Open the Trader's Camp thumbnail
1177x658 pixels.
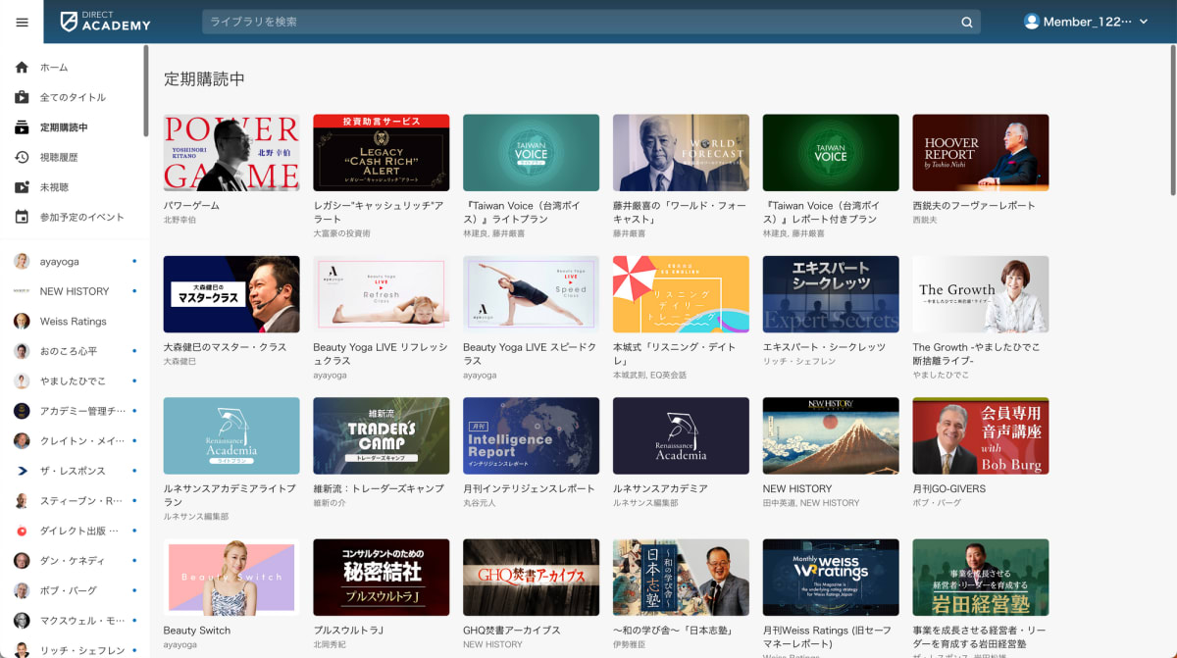point(382,435)
